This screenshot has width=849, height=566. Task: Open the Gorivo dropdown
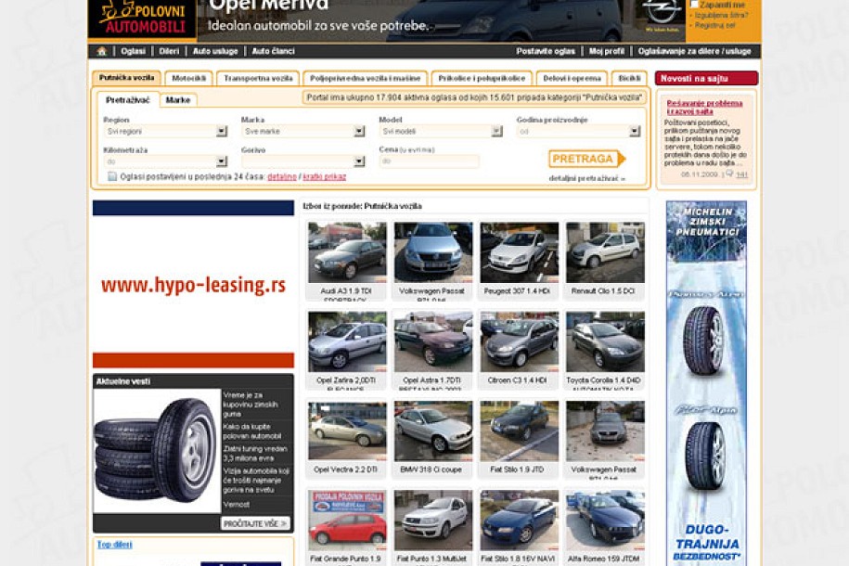pyautogui.click(x=303, y=161)
